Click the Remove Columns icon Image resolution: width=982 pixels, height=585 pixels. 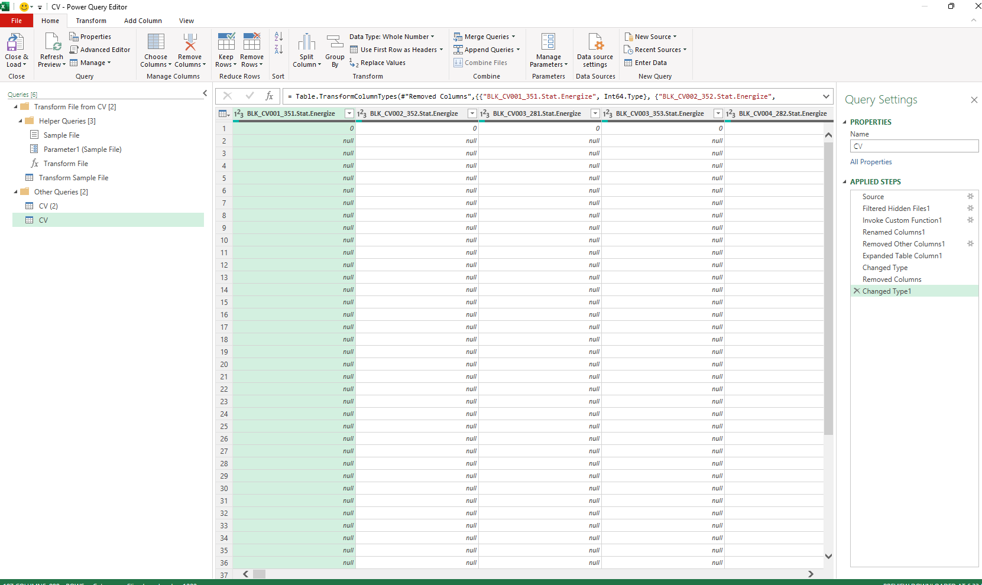pyautogui.click(x=190, y=42)
